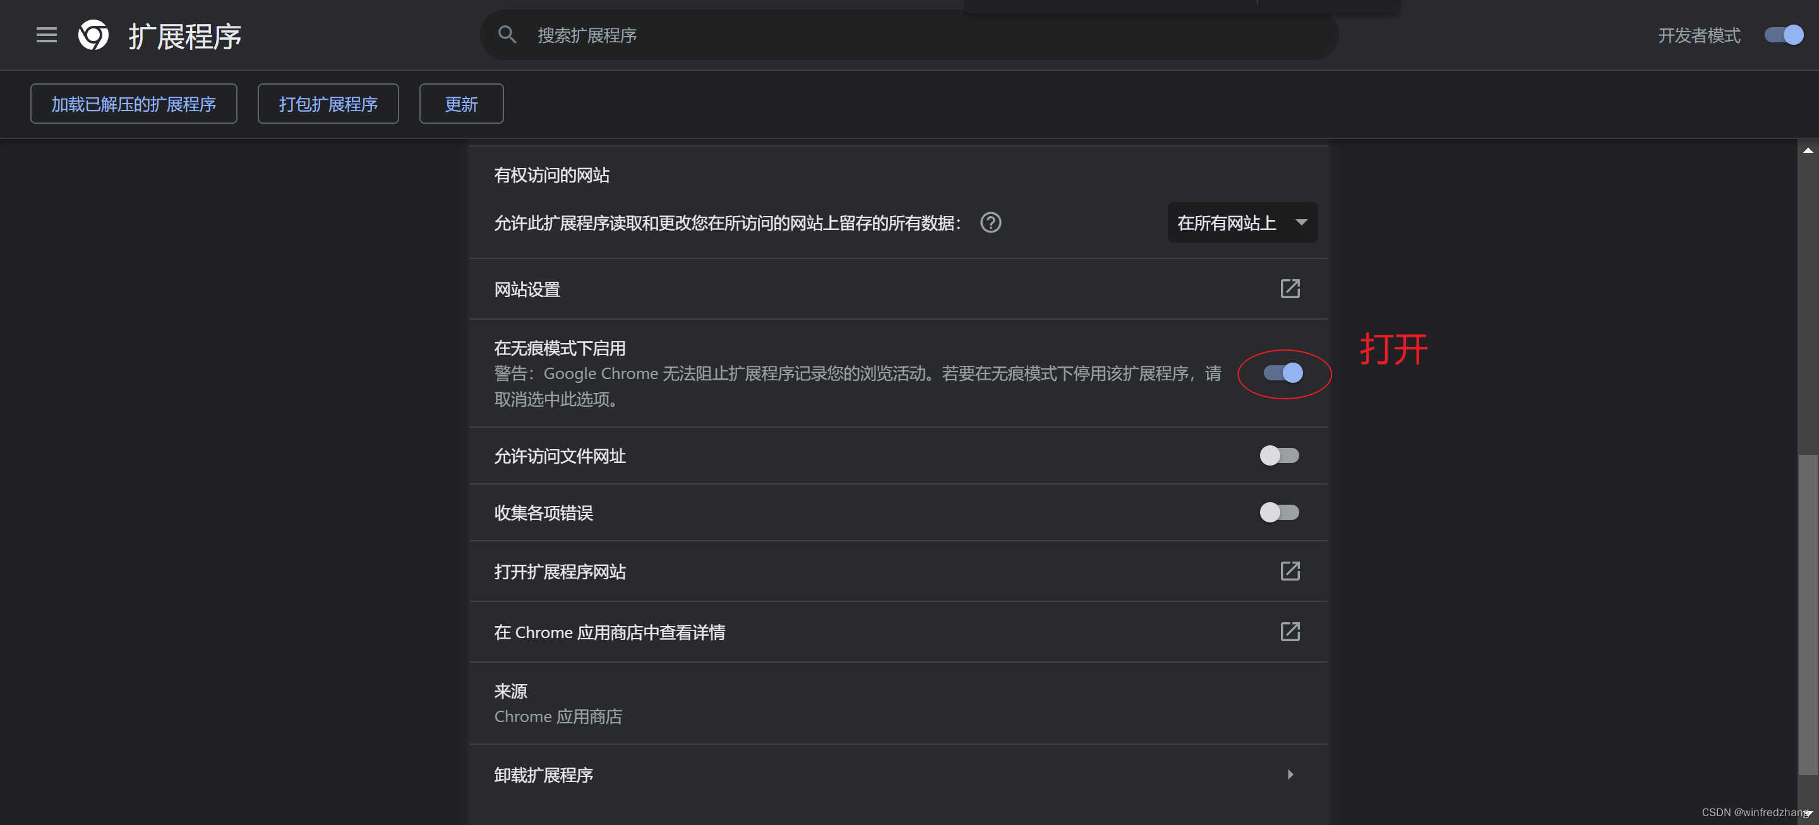
Task: Open 打开扩展程序网站 external link icon
Action: pyautogui.click(x=1289, y=570)
